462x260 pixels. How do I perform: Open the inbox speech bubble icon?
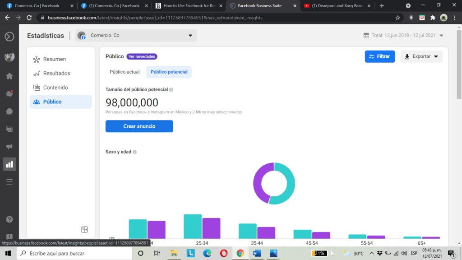pos(9,111)
